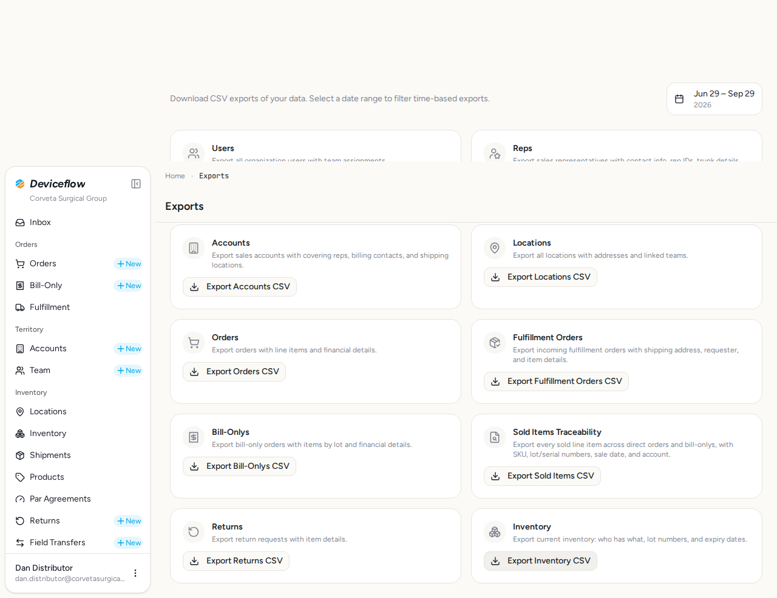Image resolution: width=777 pixels, height=598 pixels.
Task: Create a new return via New badge
Action: (129, 521)
